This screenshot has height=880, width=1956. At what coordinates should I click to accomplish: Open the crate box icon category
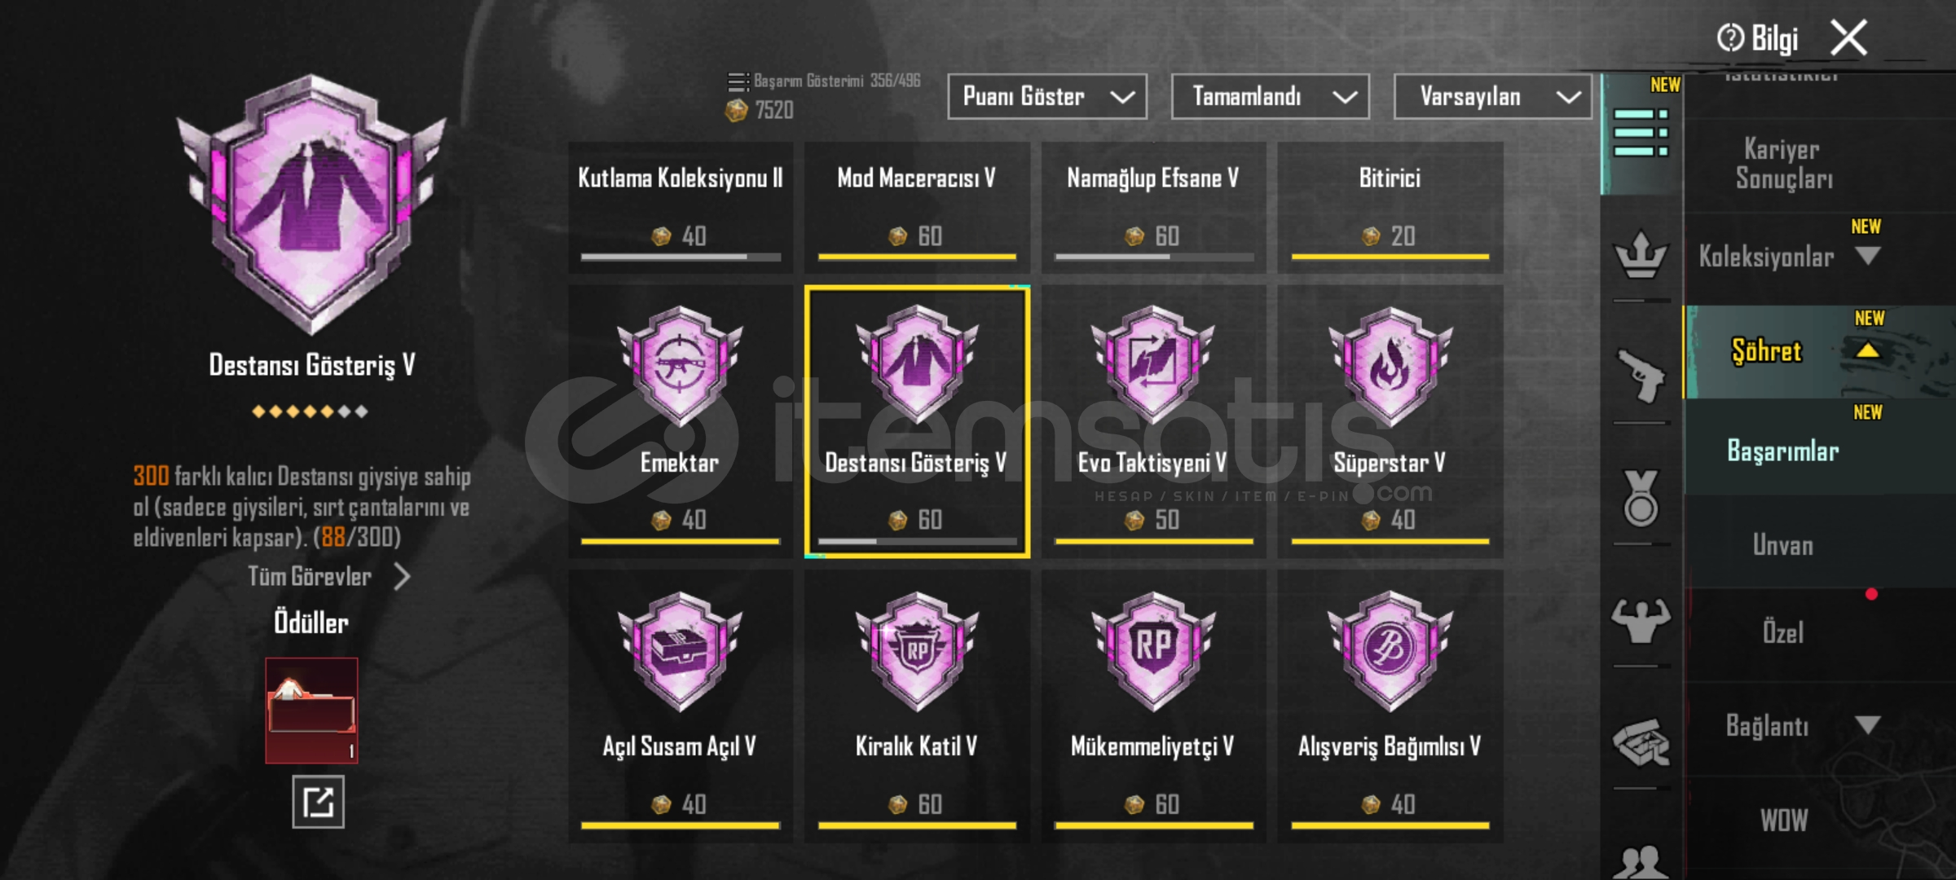1641,742
